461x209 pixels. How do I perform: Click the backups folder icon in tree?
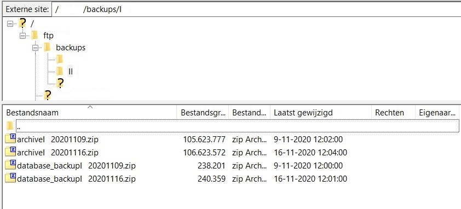pos(47,48)
